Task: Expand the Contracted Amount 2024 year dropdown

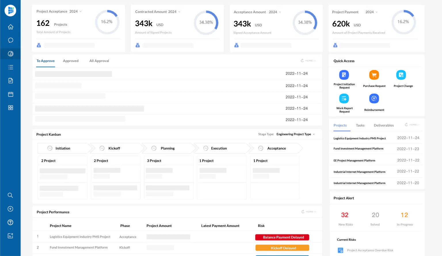Action: coord(174,12)
